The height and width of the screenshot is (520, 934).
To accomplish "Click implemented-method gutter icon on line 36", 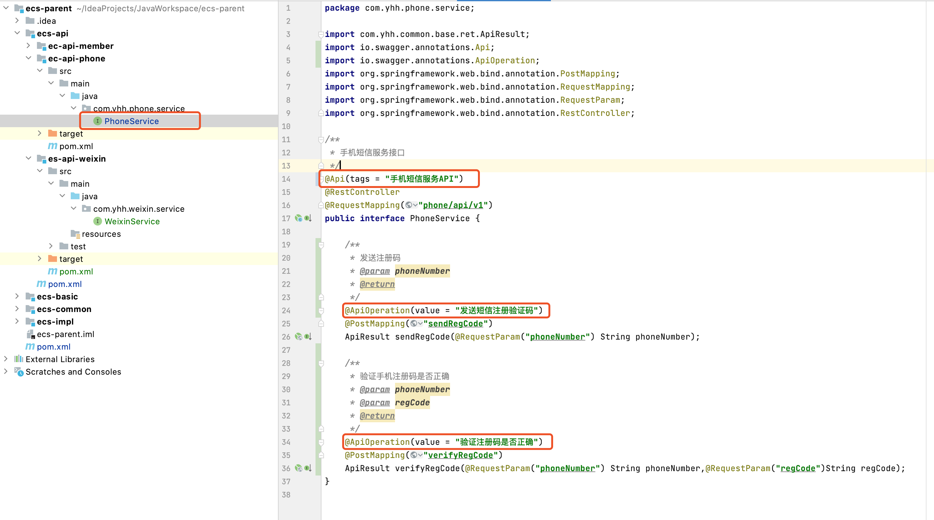I will coord(307,468).
